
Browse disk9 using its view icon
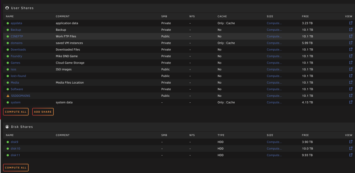pyautogui.click(x=351, y=142)
